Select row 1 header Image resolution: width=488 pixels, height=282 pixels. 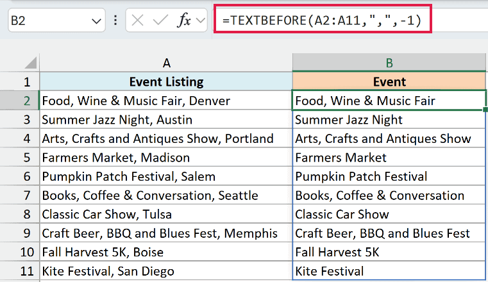coord(20,82)
